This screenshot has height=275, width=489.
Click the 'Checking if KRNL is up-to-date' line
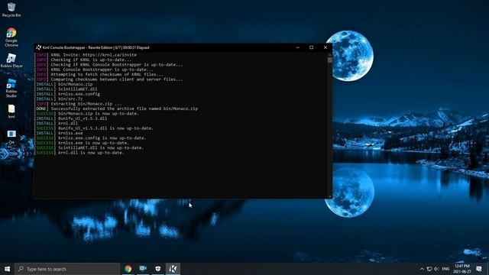pos(83,60)
